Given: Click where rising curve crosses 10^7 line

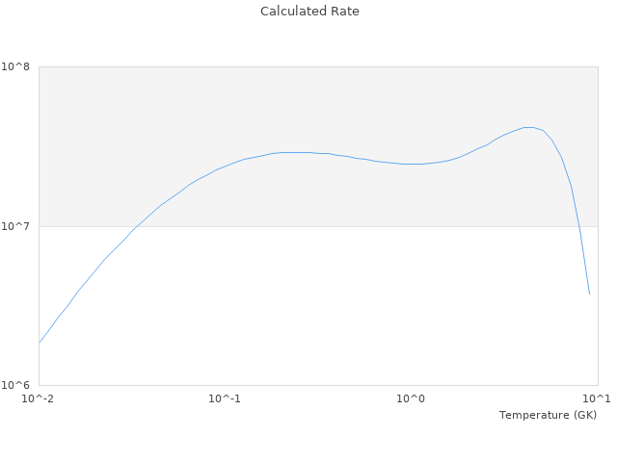Looking at the screenshot, I should 138,226.
